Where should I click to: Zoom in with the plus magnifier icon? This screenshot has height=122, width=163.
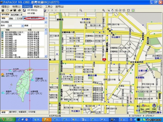pyautogui.click(x=103, y=10)
